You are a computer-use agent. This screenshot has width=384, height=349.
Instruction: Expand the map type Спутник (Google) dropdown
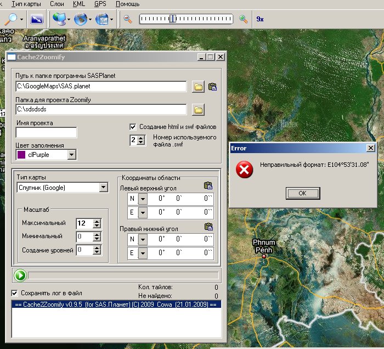(x=104, y=188)
